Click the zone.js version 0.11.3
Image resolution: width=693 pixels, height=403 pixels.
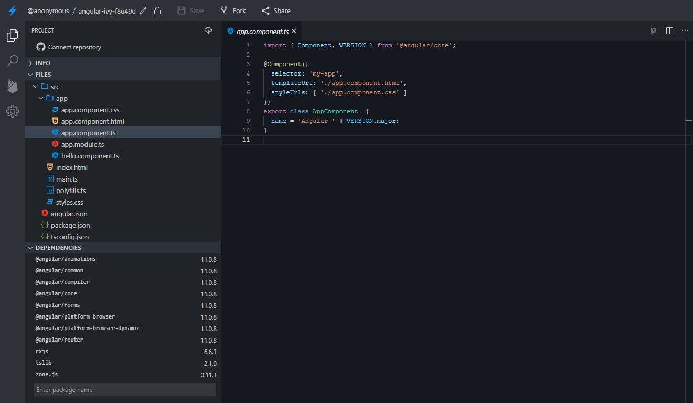pyautogui.click(x=208, y=375)
